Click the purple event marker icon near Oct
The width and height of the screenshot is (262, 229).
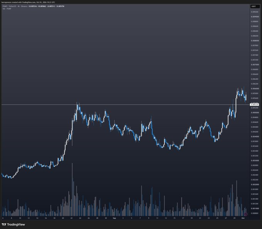(x=246, y=214)
